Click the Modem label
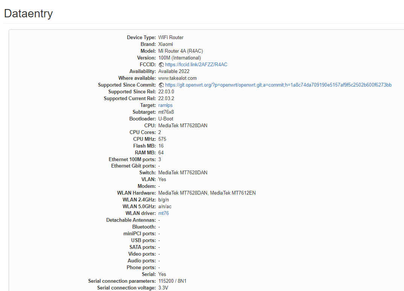 pyautogui.click(x=147, y=186)
